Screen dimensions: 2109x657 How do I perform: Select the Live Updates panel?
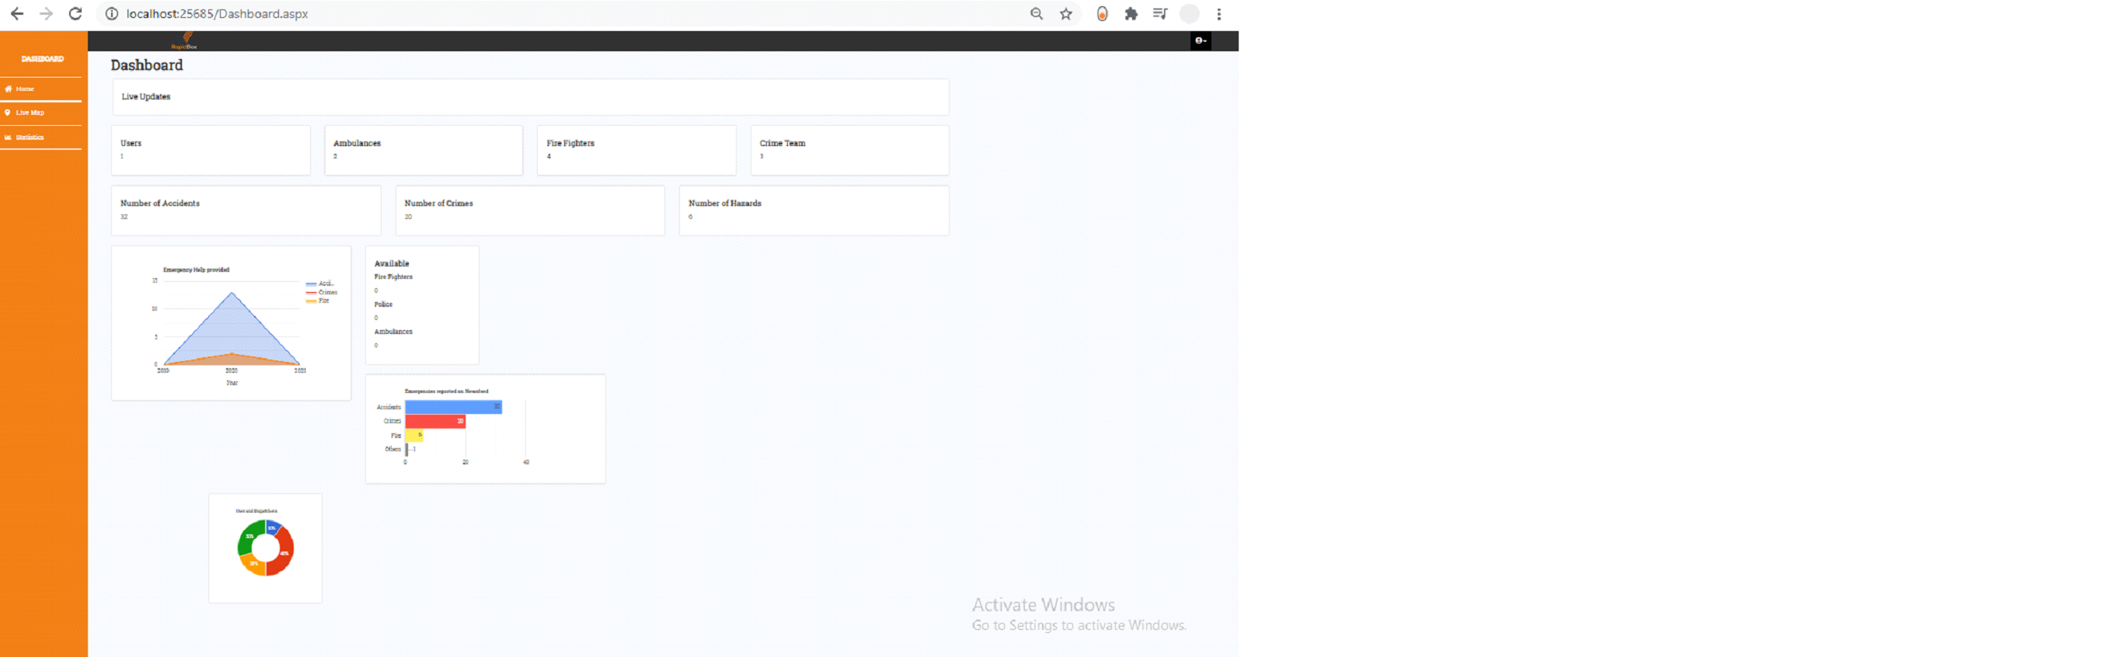pyautogui.click(x=531, y=97)
